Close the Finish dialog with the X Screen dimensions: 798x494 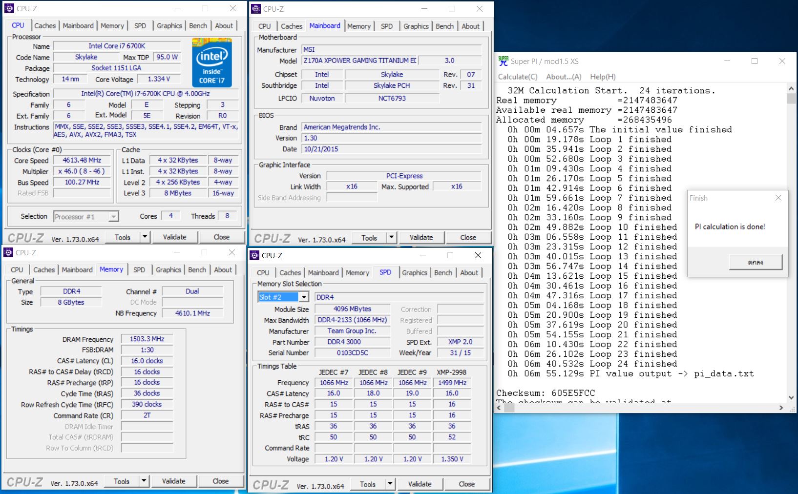(778, 198)
